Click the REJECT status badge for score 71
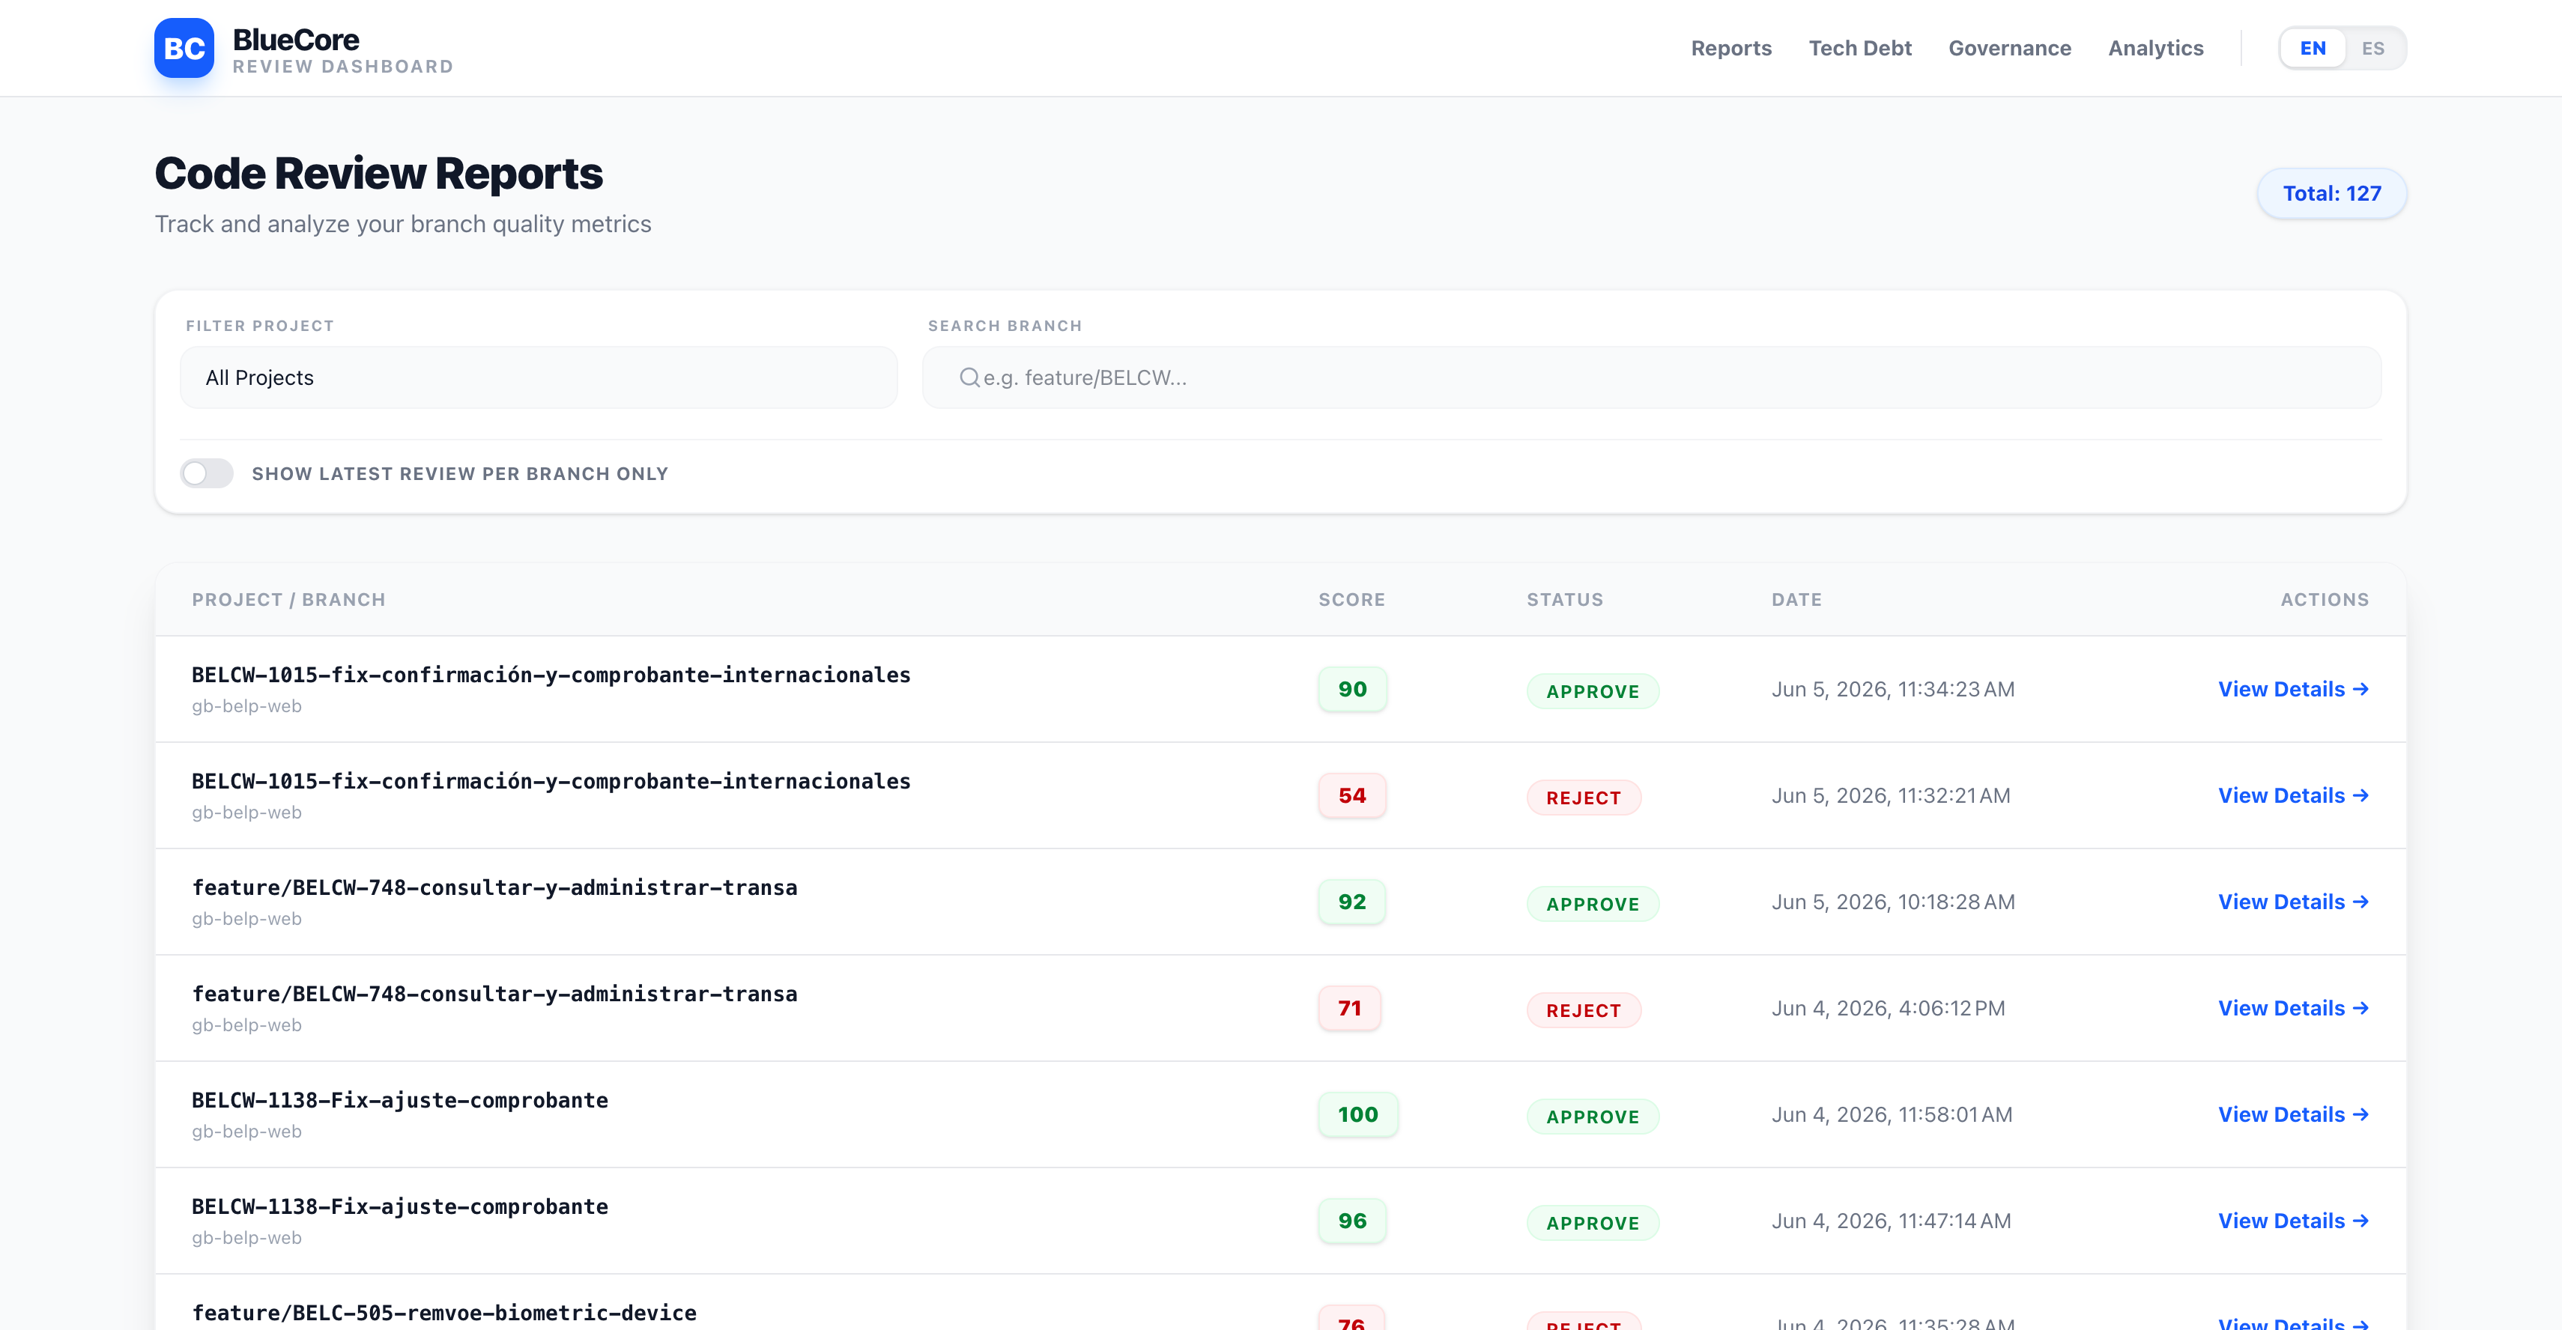The width and height of the screenshot is (2562, 1330). pos(1584,1010)
